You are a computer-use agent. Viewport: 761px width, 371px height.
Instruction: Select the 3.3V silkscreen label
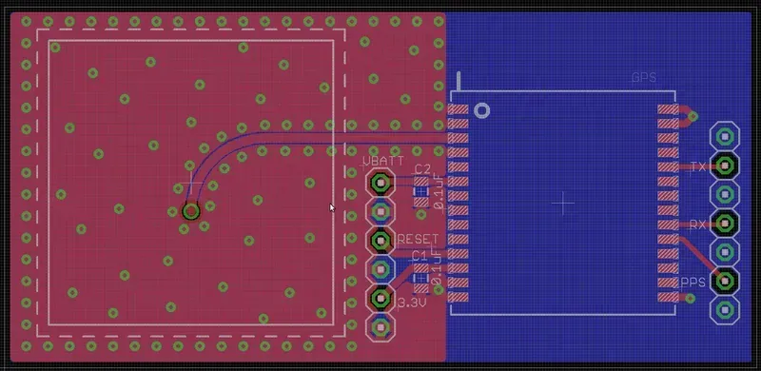tap(413, 303)
